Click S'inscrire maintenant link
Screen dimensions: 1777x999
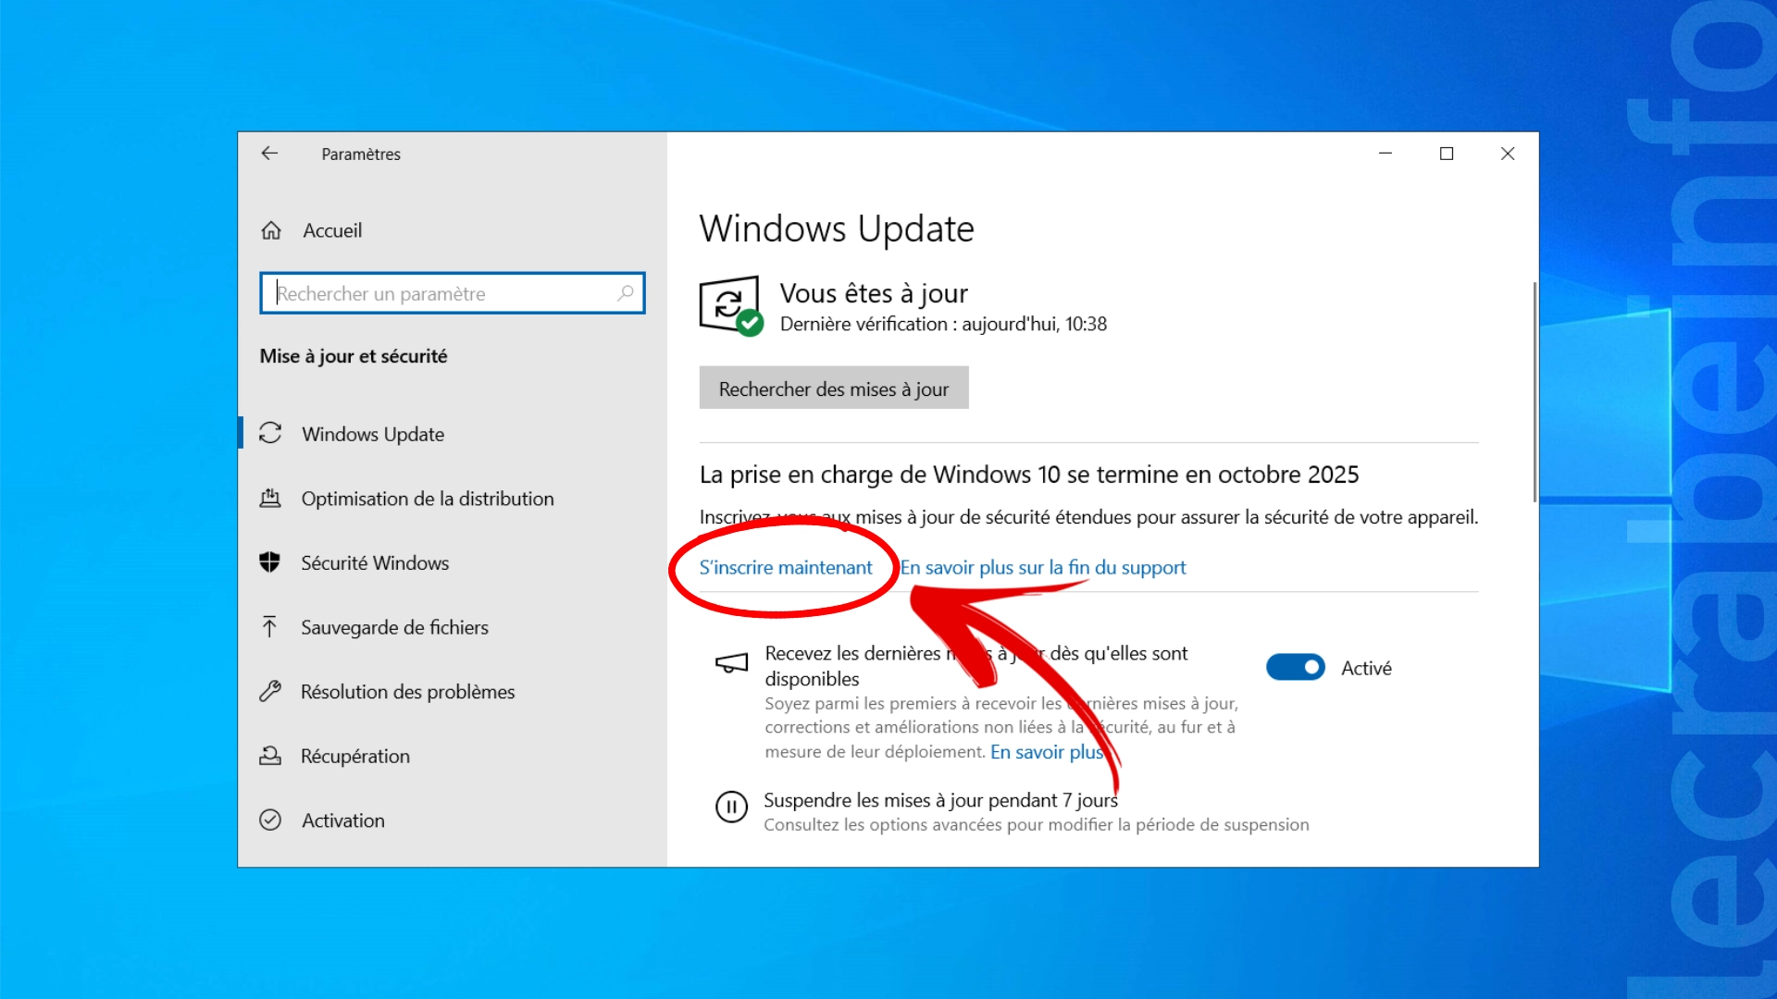pos(785,567)
